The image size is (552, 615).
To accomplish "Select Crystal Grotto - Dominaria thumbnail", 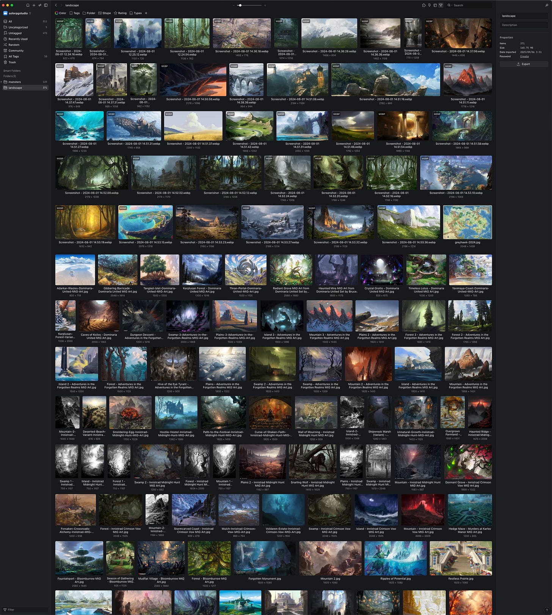I will point(381,269).
